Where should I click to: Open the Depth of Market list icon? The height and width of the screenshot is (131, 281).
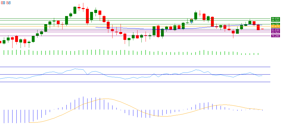3,3
